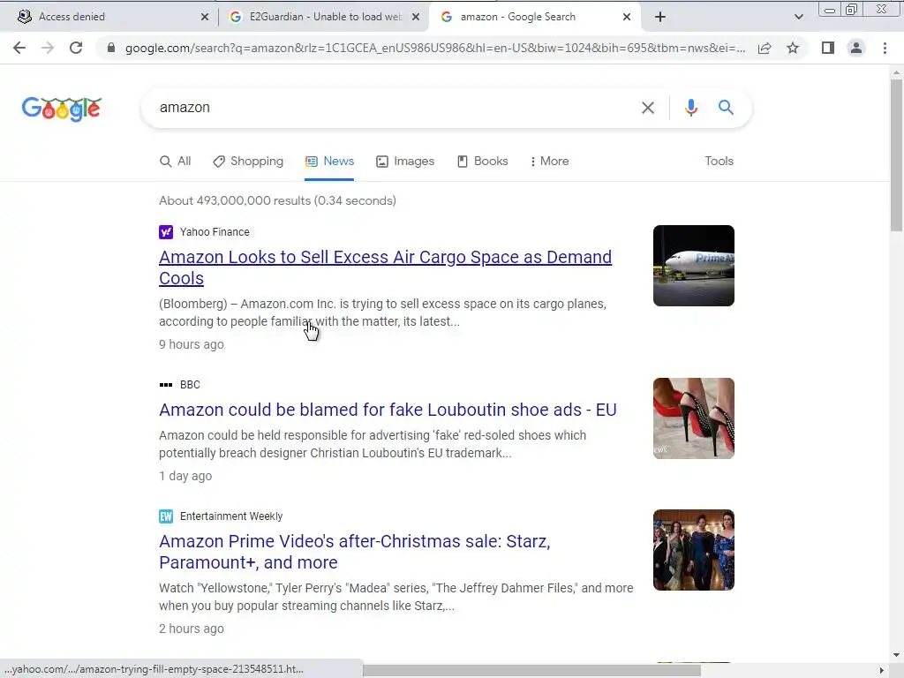Close the Access denied tab

[205, 17]
